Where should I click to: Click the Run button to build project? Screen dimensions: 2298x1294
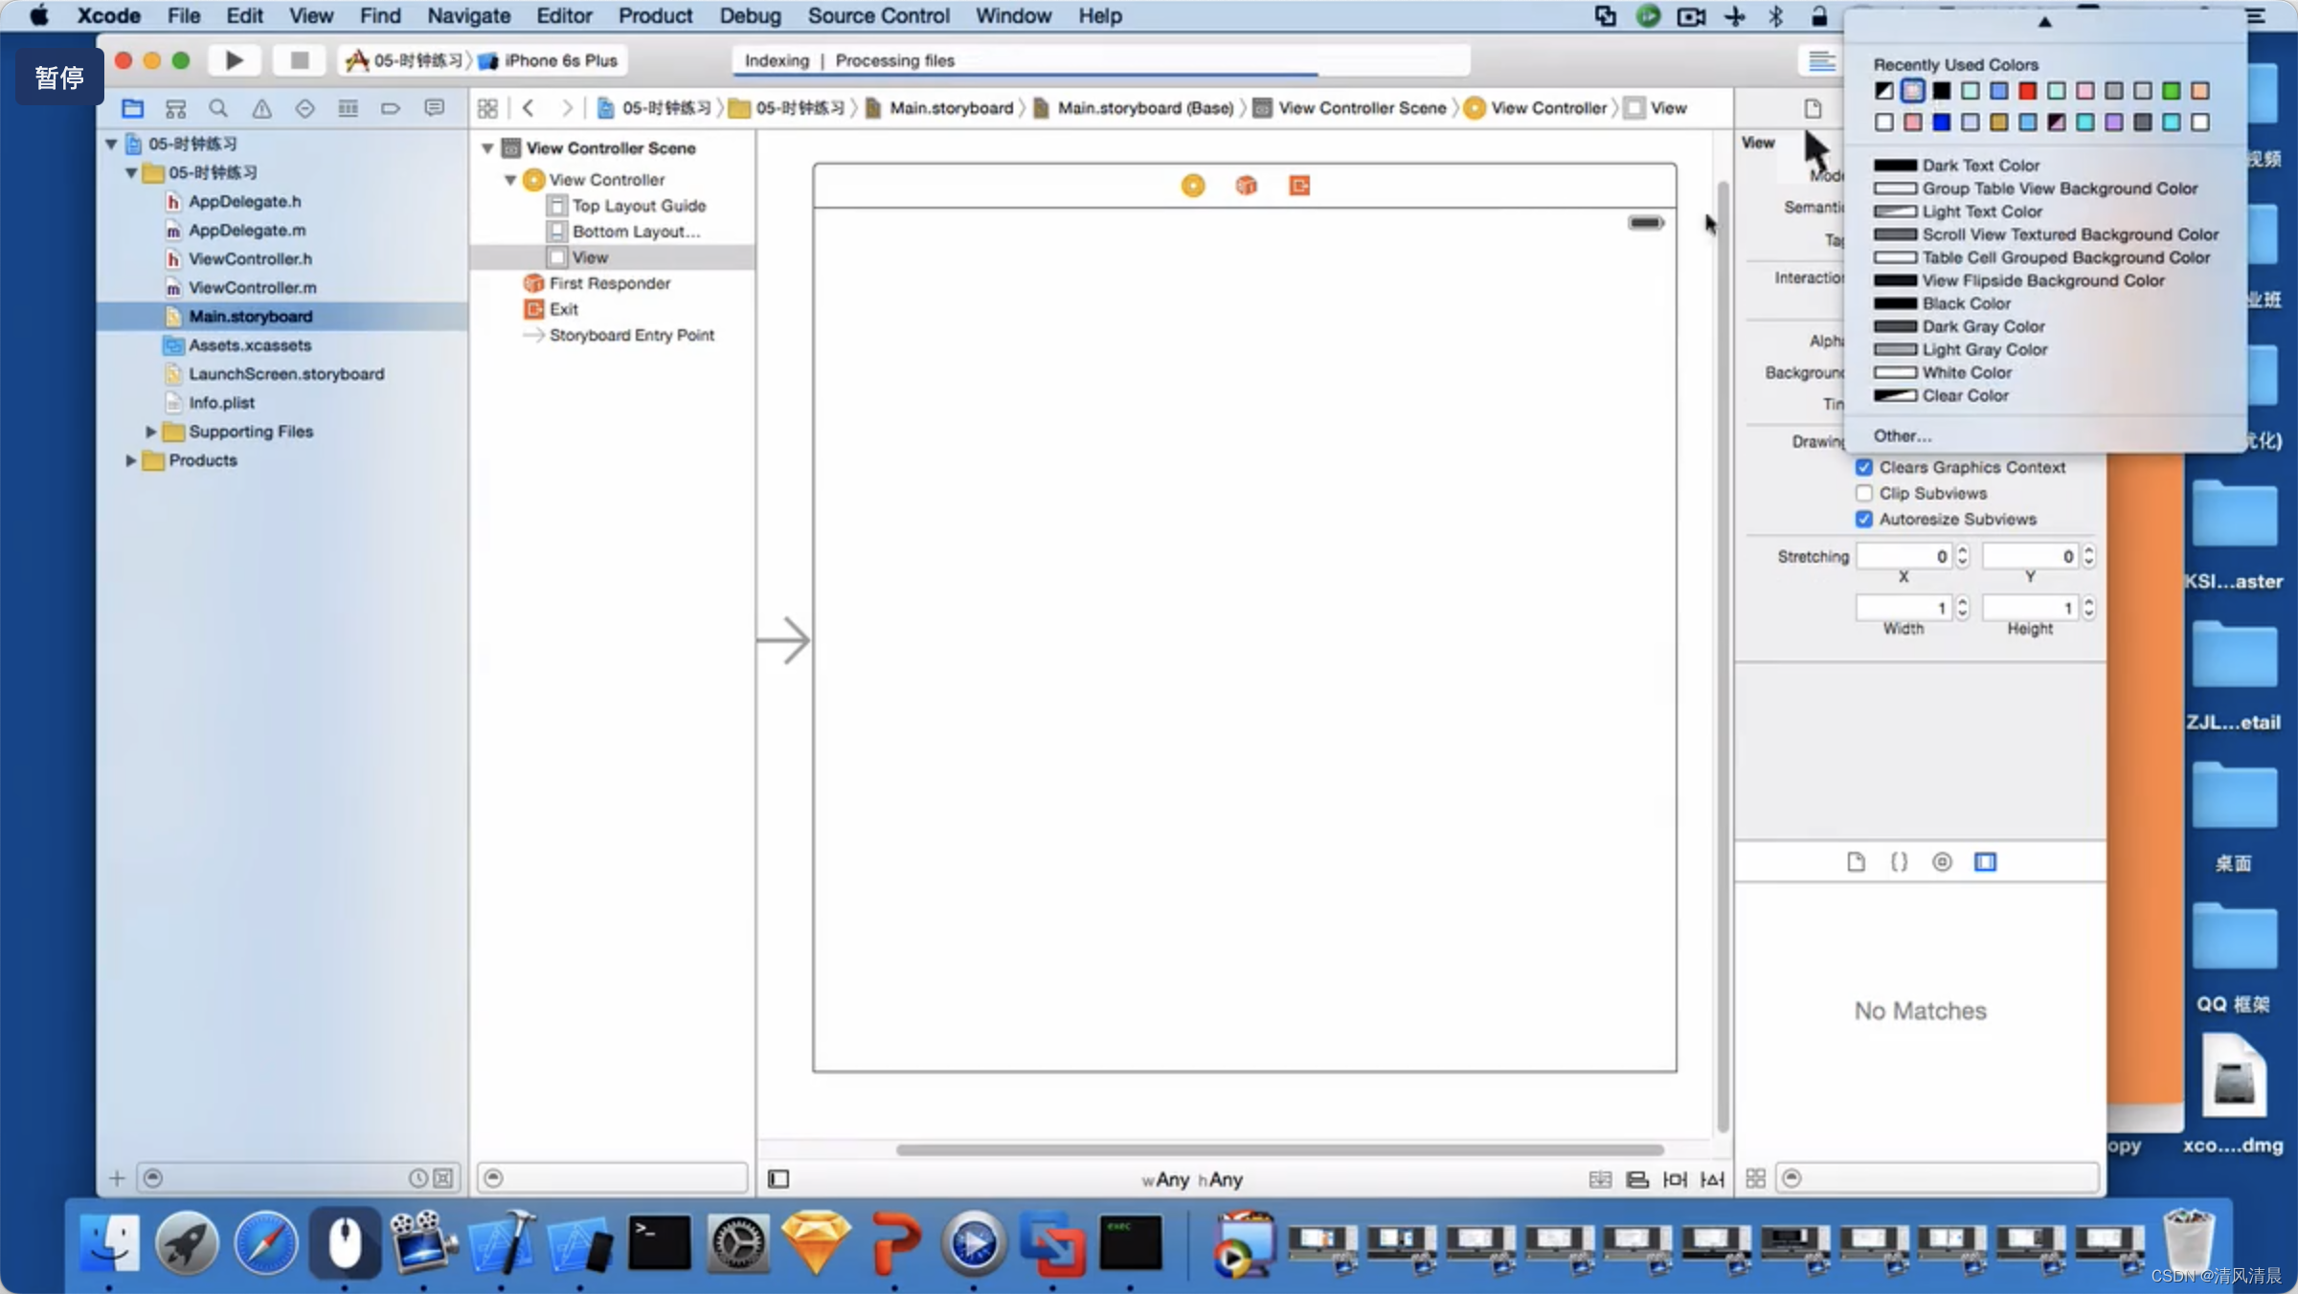232,58
